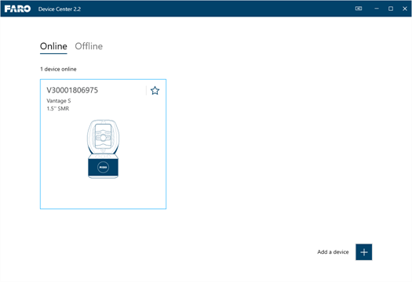The image size is (412, 282).
Task: Click the plus button to add a device
Action: point(363,252)
